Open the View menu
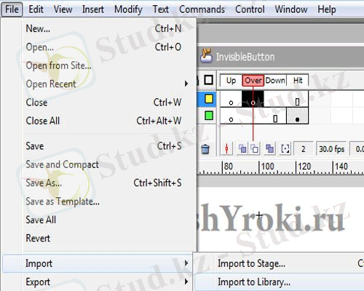Screen dimensions: 364x291 tap(63, 9)
